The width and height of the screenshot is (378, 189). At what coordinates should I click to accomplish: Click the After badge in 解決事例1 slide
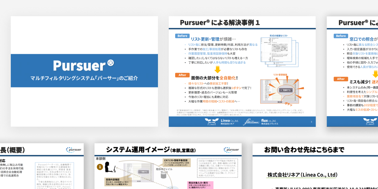(182, 75)
